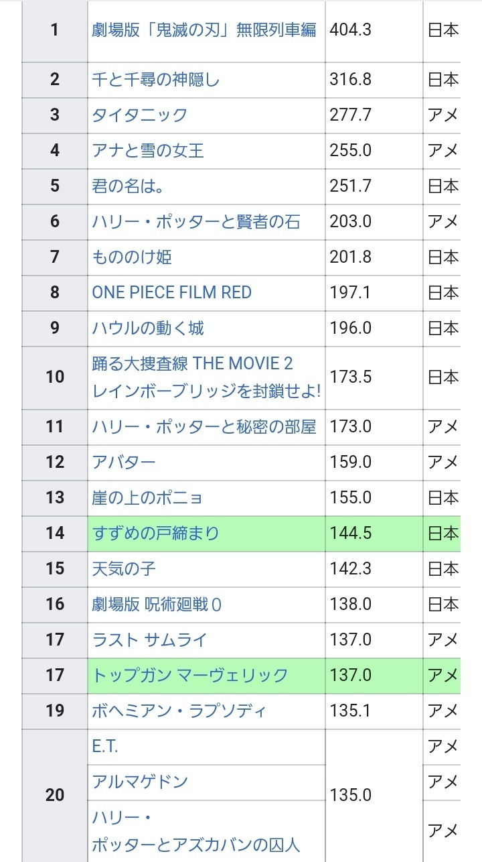Screen dimensions: 482x862
Task: Open 踊る大捜査線 THE MOVIE 2 link
Action: click(x=193, y=364)
